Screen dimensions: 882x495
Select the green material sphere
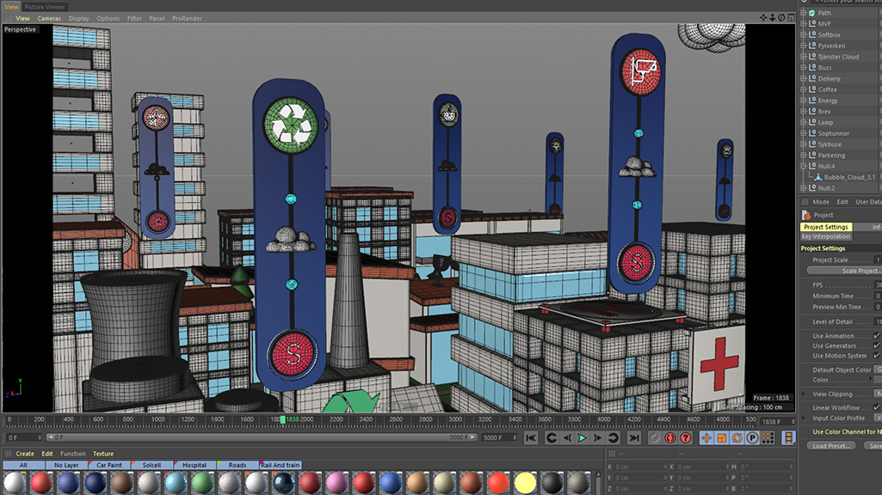point(202,483)
